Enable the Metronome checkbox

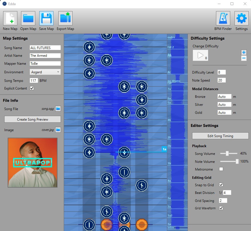coord(221,169)
